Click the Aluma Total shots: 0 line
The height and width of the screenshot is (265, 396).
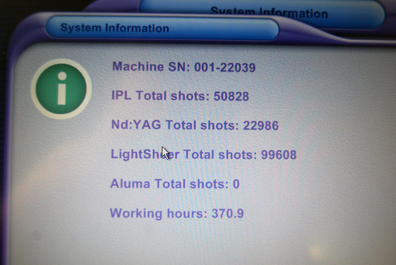click(175, 184)
